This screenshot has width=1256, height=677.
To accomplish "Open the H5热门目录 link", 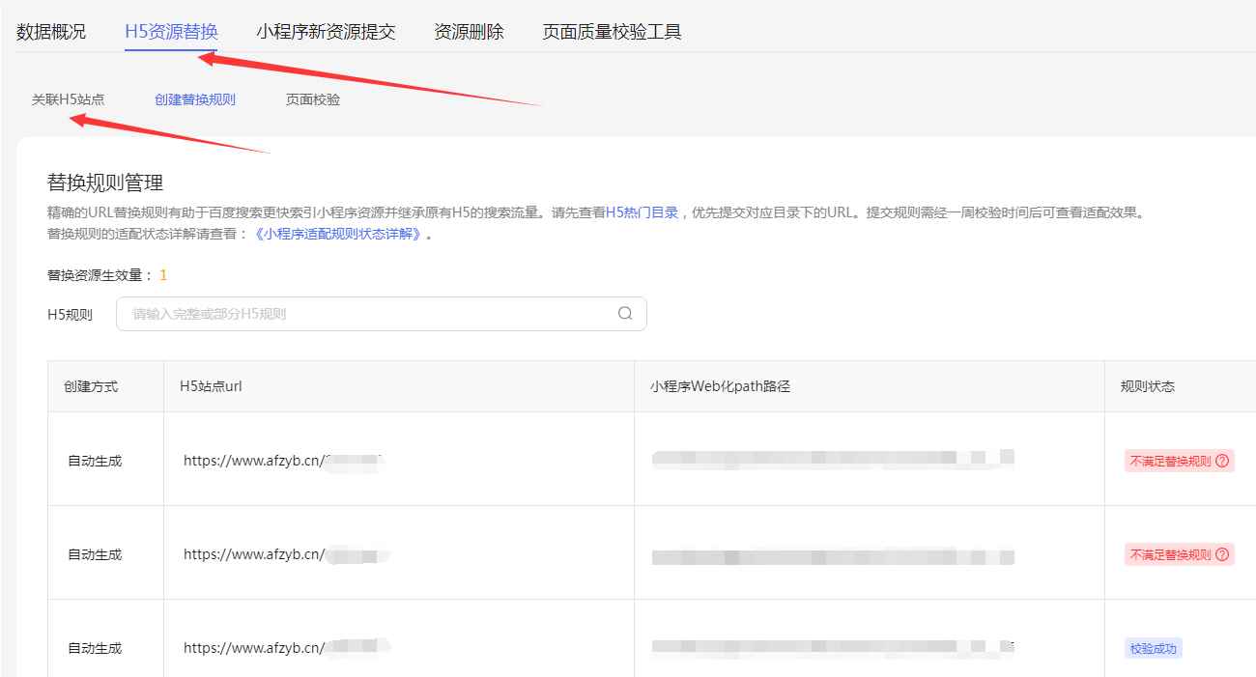I will coord(642,213).
